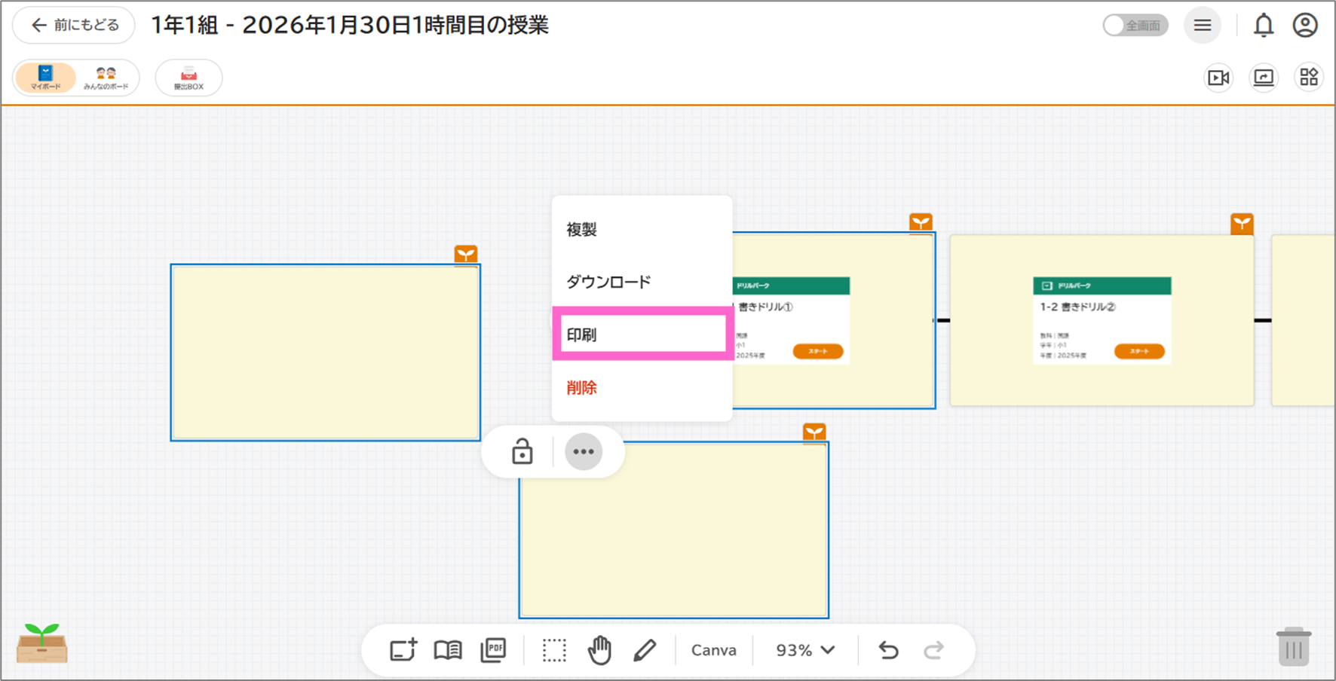Viewport: 1336px width, 681px height.
Task: Select the 1-2 書きドリル② card
Action: [1102, 320]
